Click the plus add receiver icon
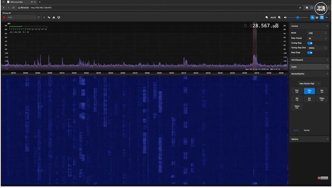The image size is (332, 188). tap(44, 17)
